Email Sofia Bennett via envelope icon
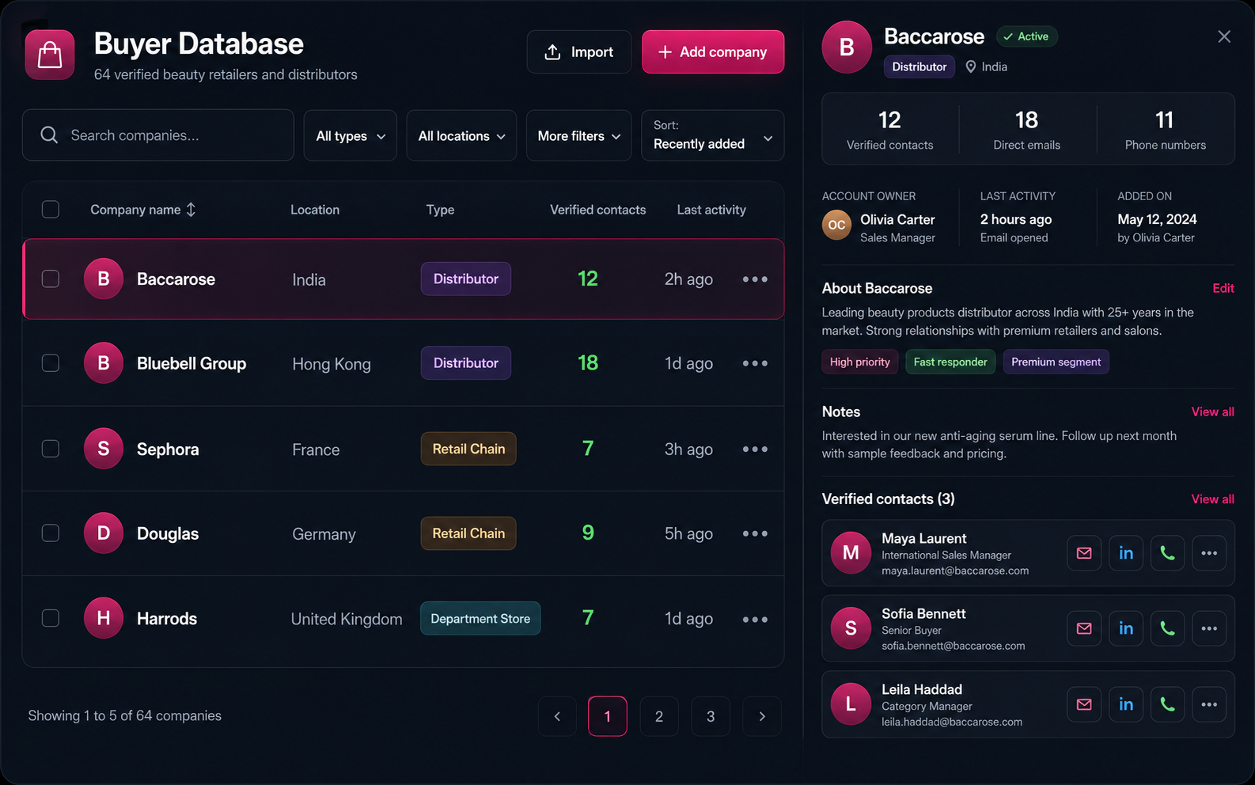 point(1084,628)
